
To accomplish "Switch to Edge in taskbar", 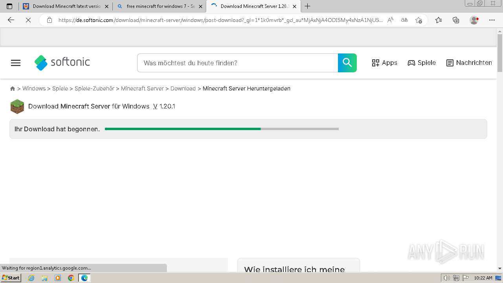I will [x=84, y=278].
